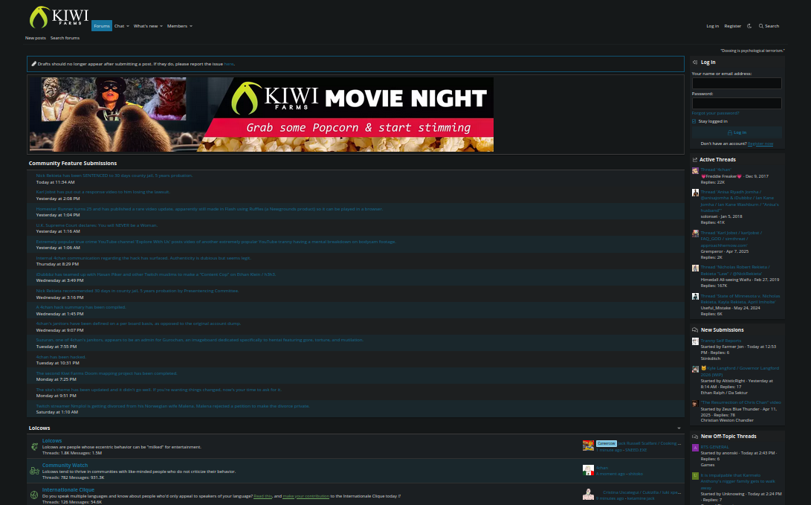Click the Careercow tag in the Lolcows row
Viewport: 811px width, 505px height.
click(606, 443)
